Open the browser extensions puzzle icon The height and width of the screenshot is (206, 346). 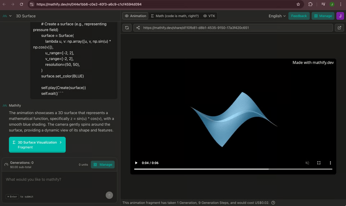(310, 4)
